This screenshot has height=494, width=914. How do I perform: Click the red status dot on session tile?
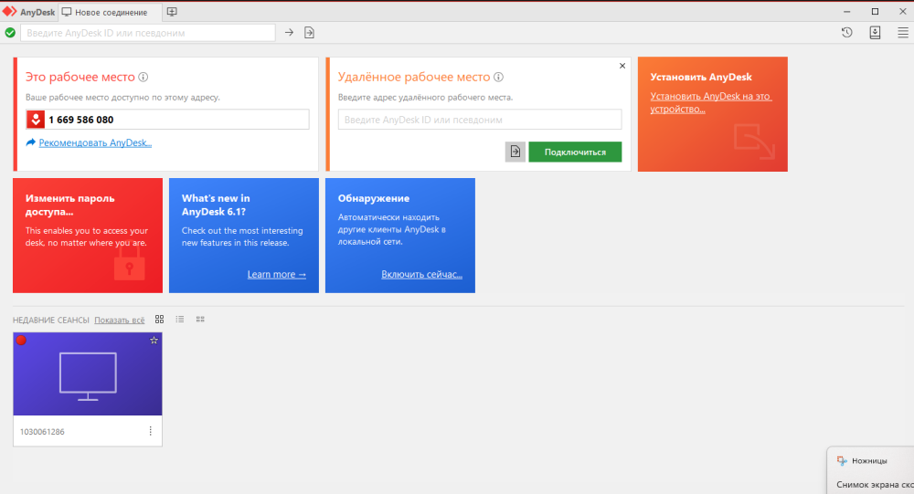(21, 341)
